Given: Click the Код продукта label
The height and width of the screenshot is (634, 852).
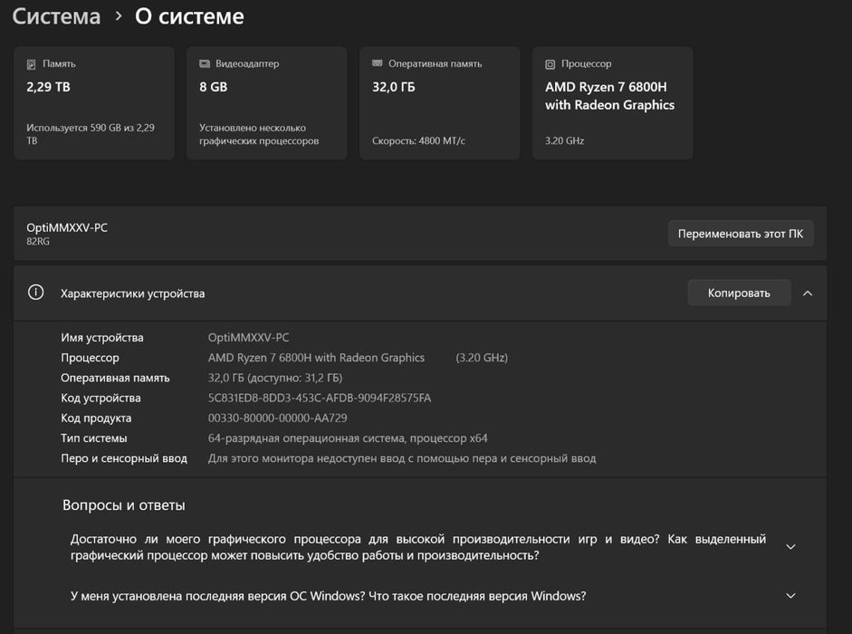Looking at the screenshot, I should (96, 418).
